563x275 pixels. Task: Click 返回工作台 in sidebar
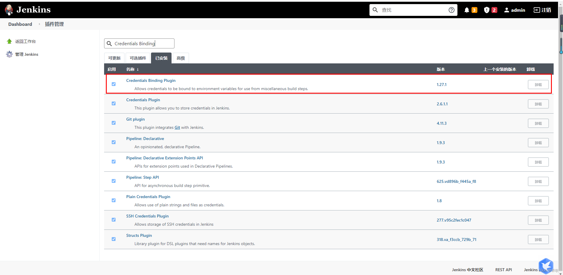pos(26,41)
